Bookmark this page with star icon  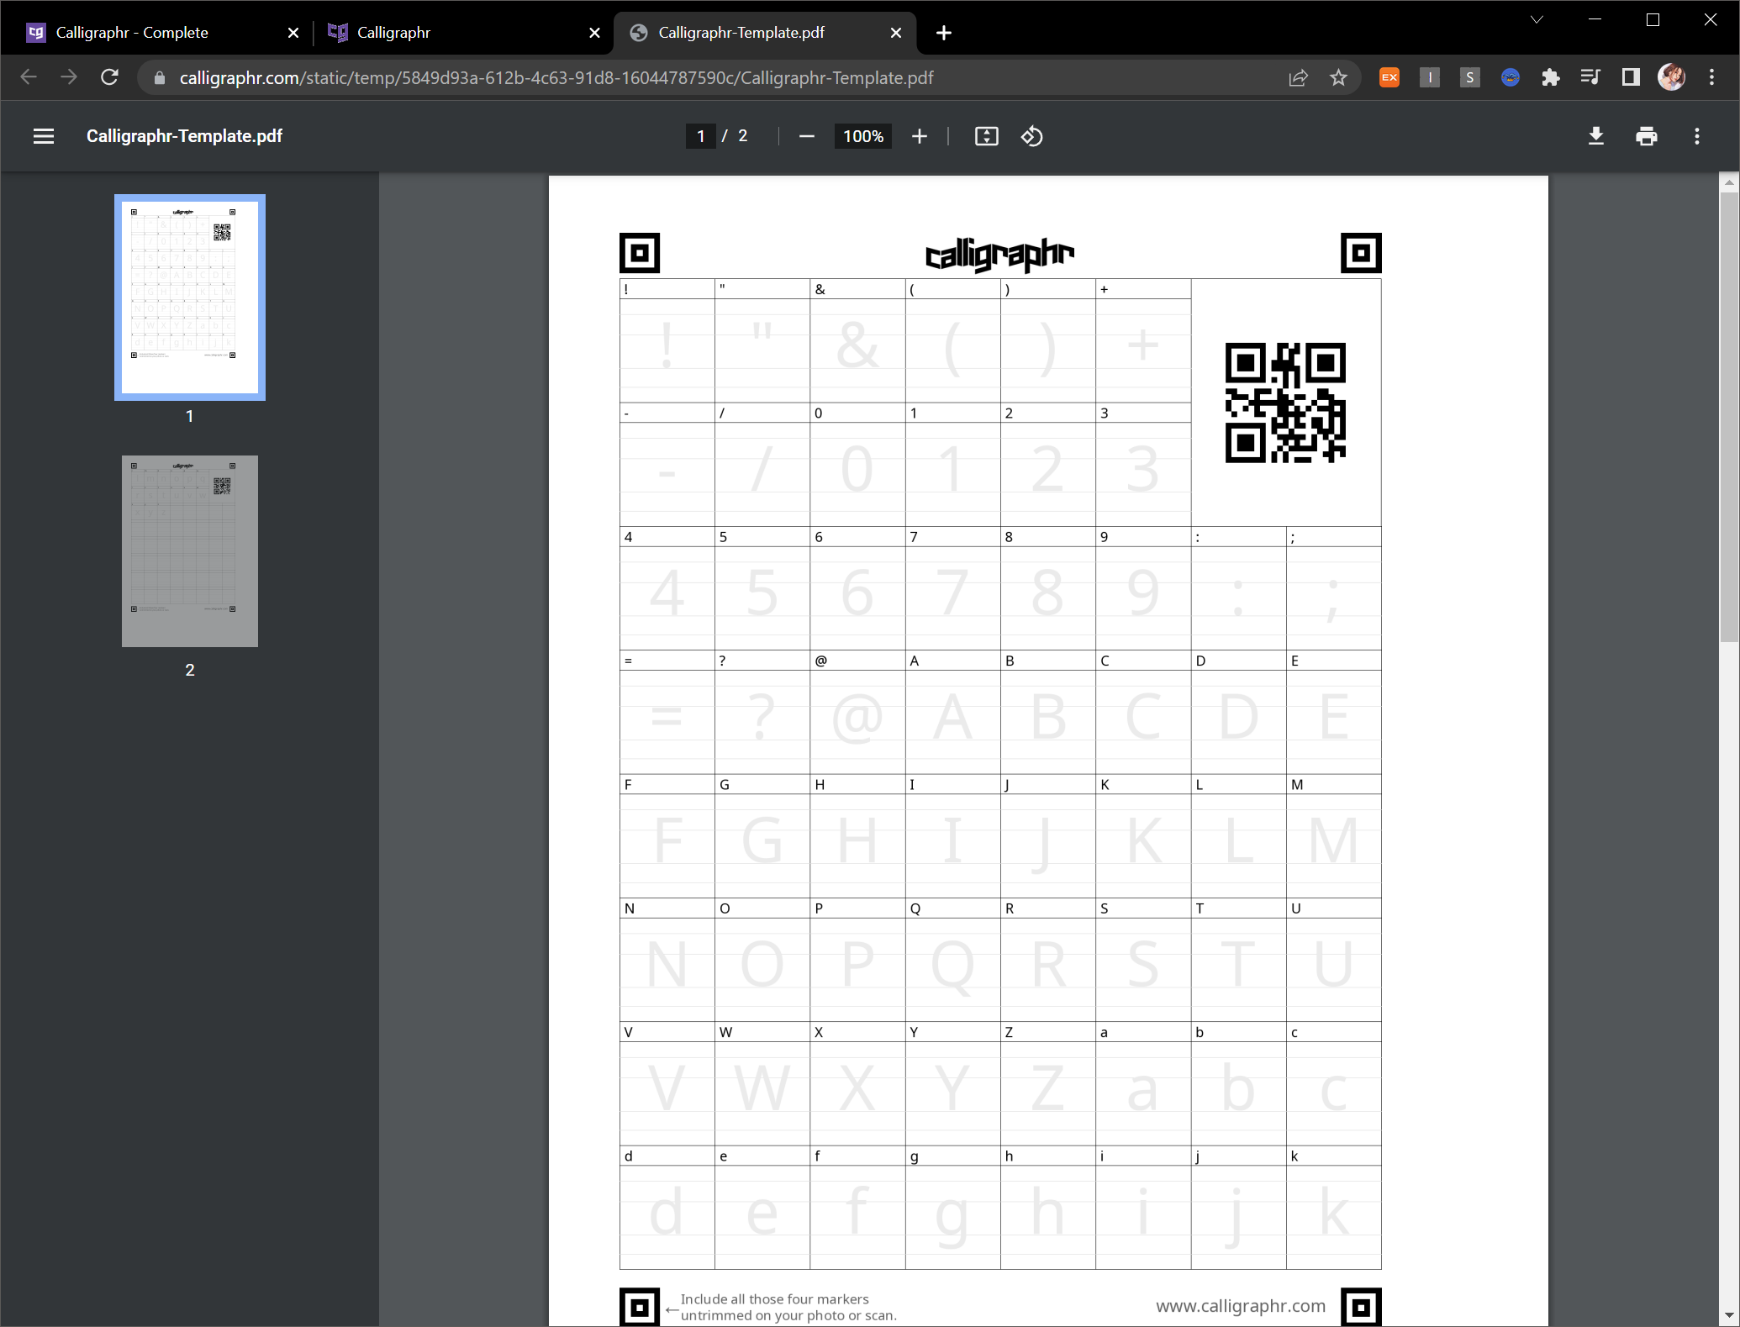1338,78
